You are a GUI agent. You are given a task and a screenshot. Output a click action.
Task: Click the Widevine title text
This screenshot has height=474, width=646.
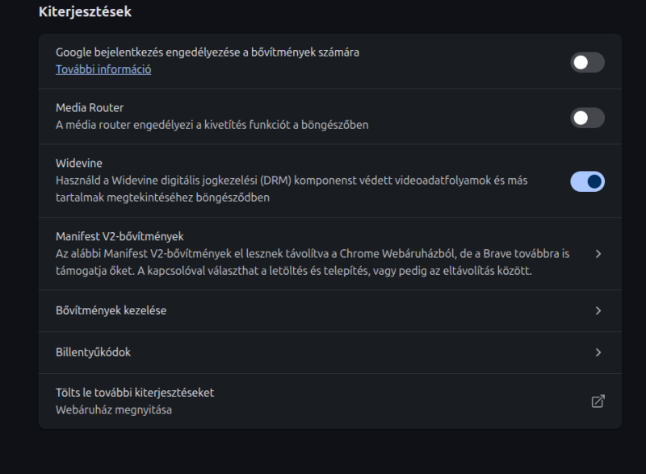pyautogui.click(x=78, y=164)
